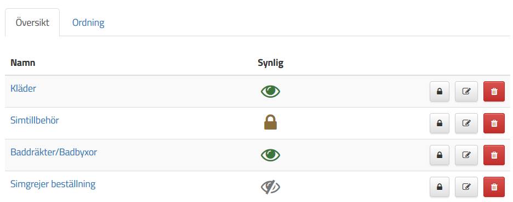Open the Kläder link
The image size is (513, 202).
(23, 88)
